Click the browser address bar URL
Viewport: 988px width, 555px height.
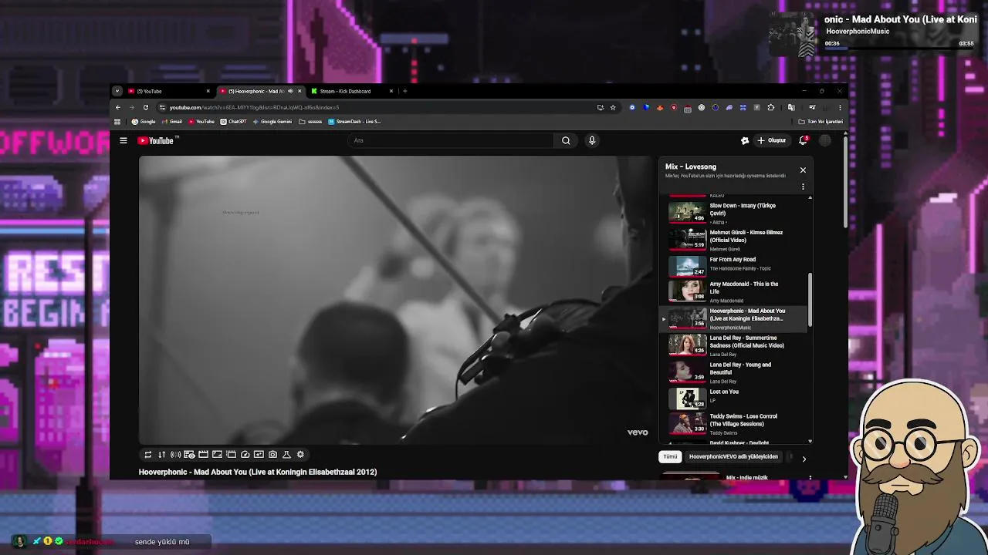pyautogui.click(x=254, y=107)
